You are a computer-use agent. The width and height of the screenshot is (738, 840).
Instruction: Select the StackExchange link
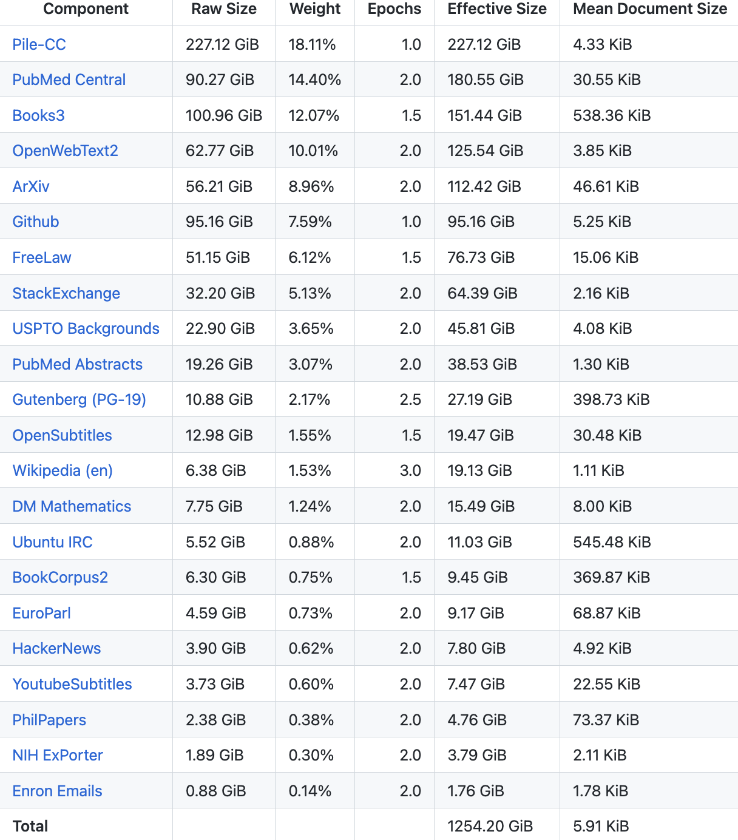tap(66, 293)
